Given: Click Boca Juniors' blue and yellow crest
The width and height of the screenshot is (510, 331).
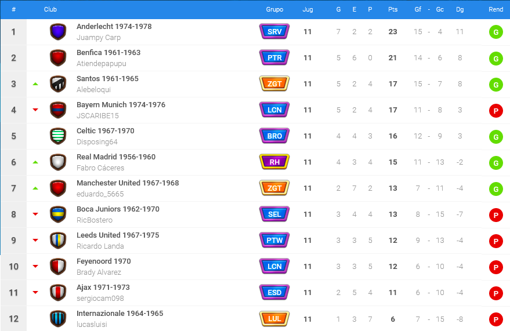Looking at the screenshot, I should click(x=58, y=214).
